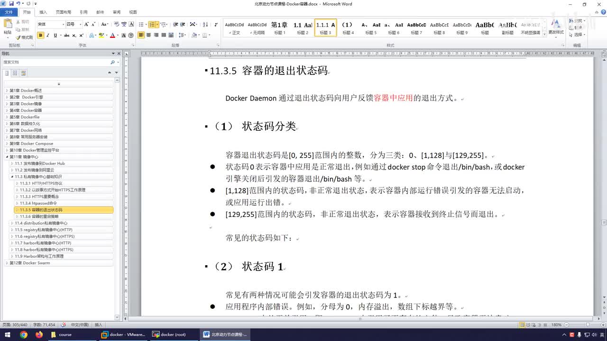Apply strikethrough formatting
The image size is (607, 341).
tap(66, 36)
